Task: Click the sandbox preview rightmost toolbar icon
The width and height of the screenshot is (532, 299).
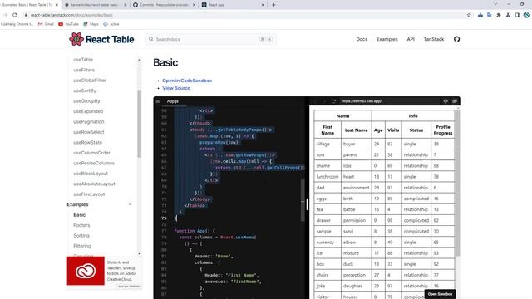Action: tap(455, 101)
